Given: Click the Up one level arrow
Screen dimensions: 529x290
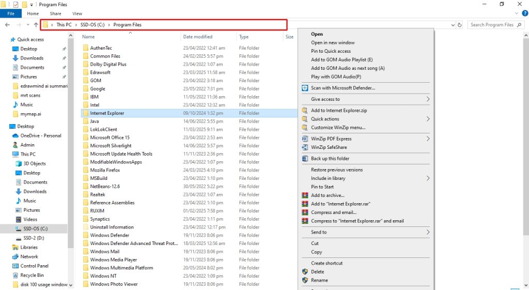Looking at the screenshot, I should pos(36,25).
